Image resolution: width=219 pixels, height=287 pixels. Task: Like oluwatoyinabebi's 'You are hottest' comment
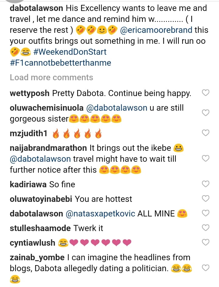click(206, 199)
